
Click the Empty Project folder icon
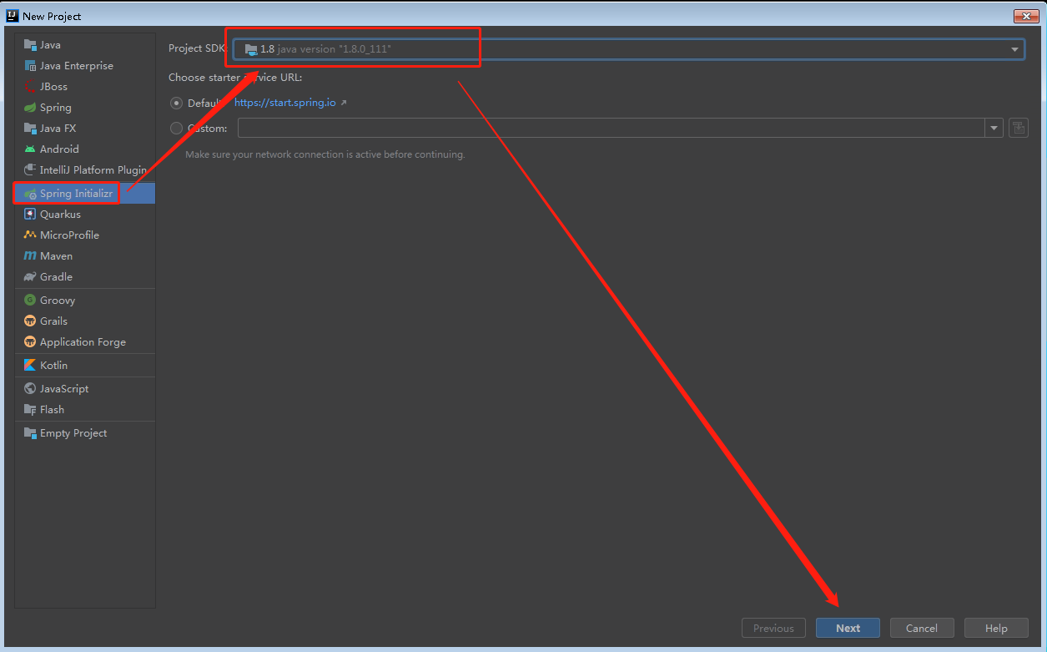(x=30, y=433)
